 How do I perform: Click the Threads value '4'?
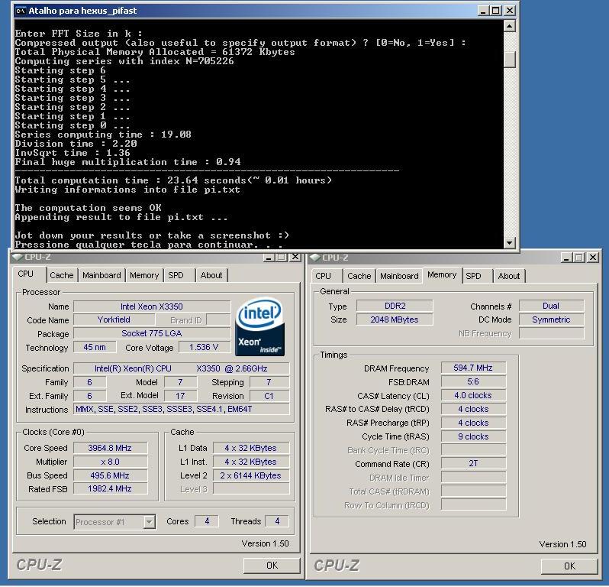[x=277, y=521]
